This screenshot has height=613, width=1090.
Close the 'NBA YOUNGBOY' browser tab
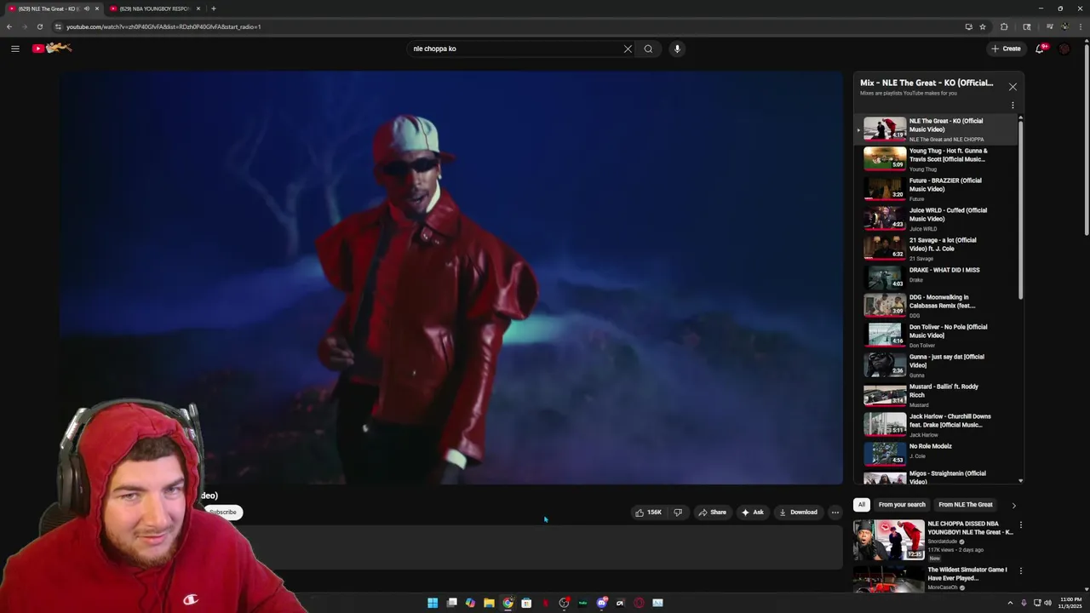point(198,9)
